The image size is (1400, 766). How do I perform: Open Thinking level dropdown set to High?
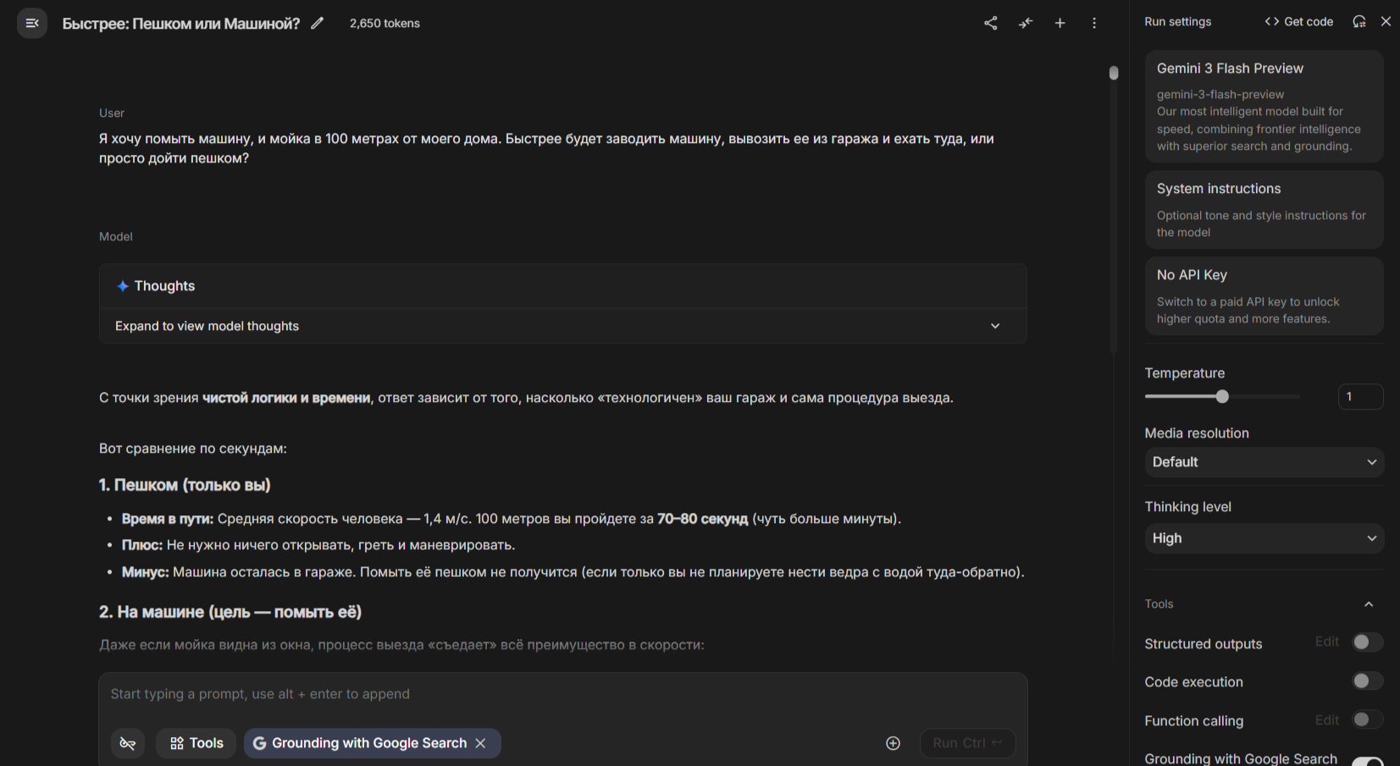pyautogui.click(x=1264, y=538)
